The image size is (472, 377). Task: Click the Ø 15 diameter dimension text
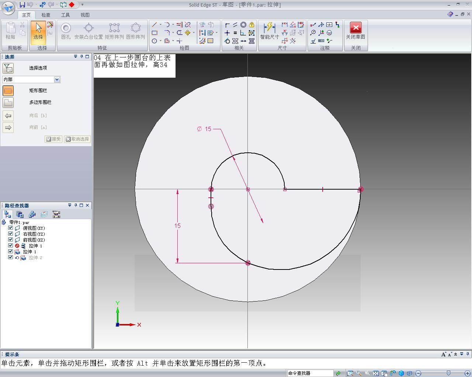click(204, 129)
